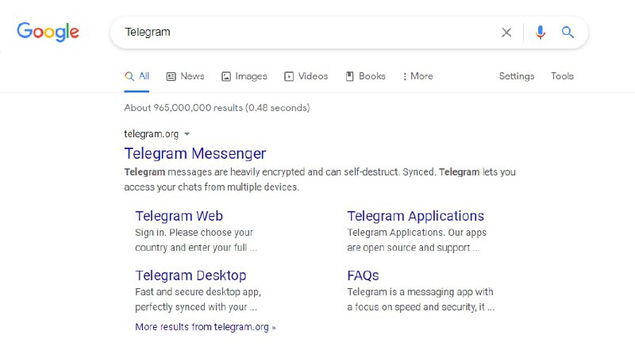Open the Telegram Applications sitelink
635x358 pixels.
tap(415, 216)
